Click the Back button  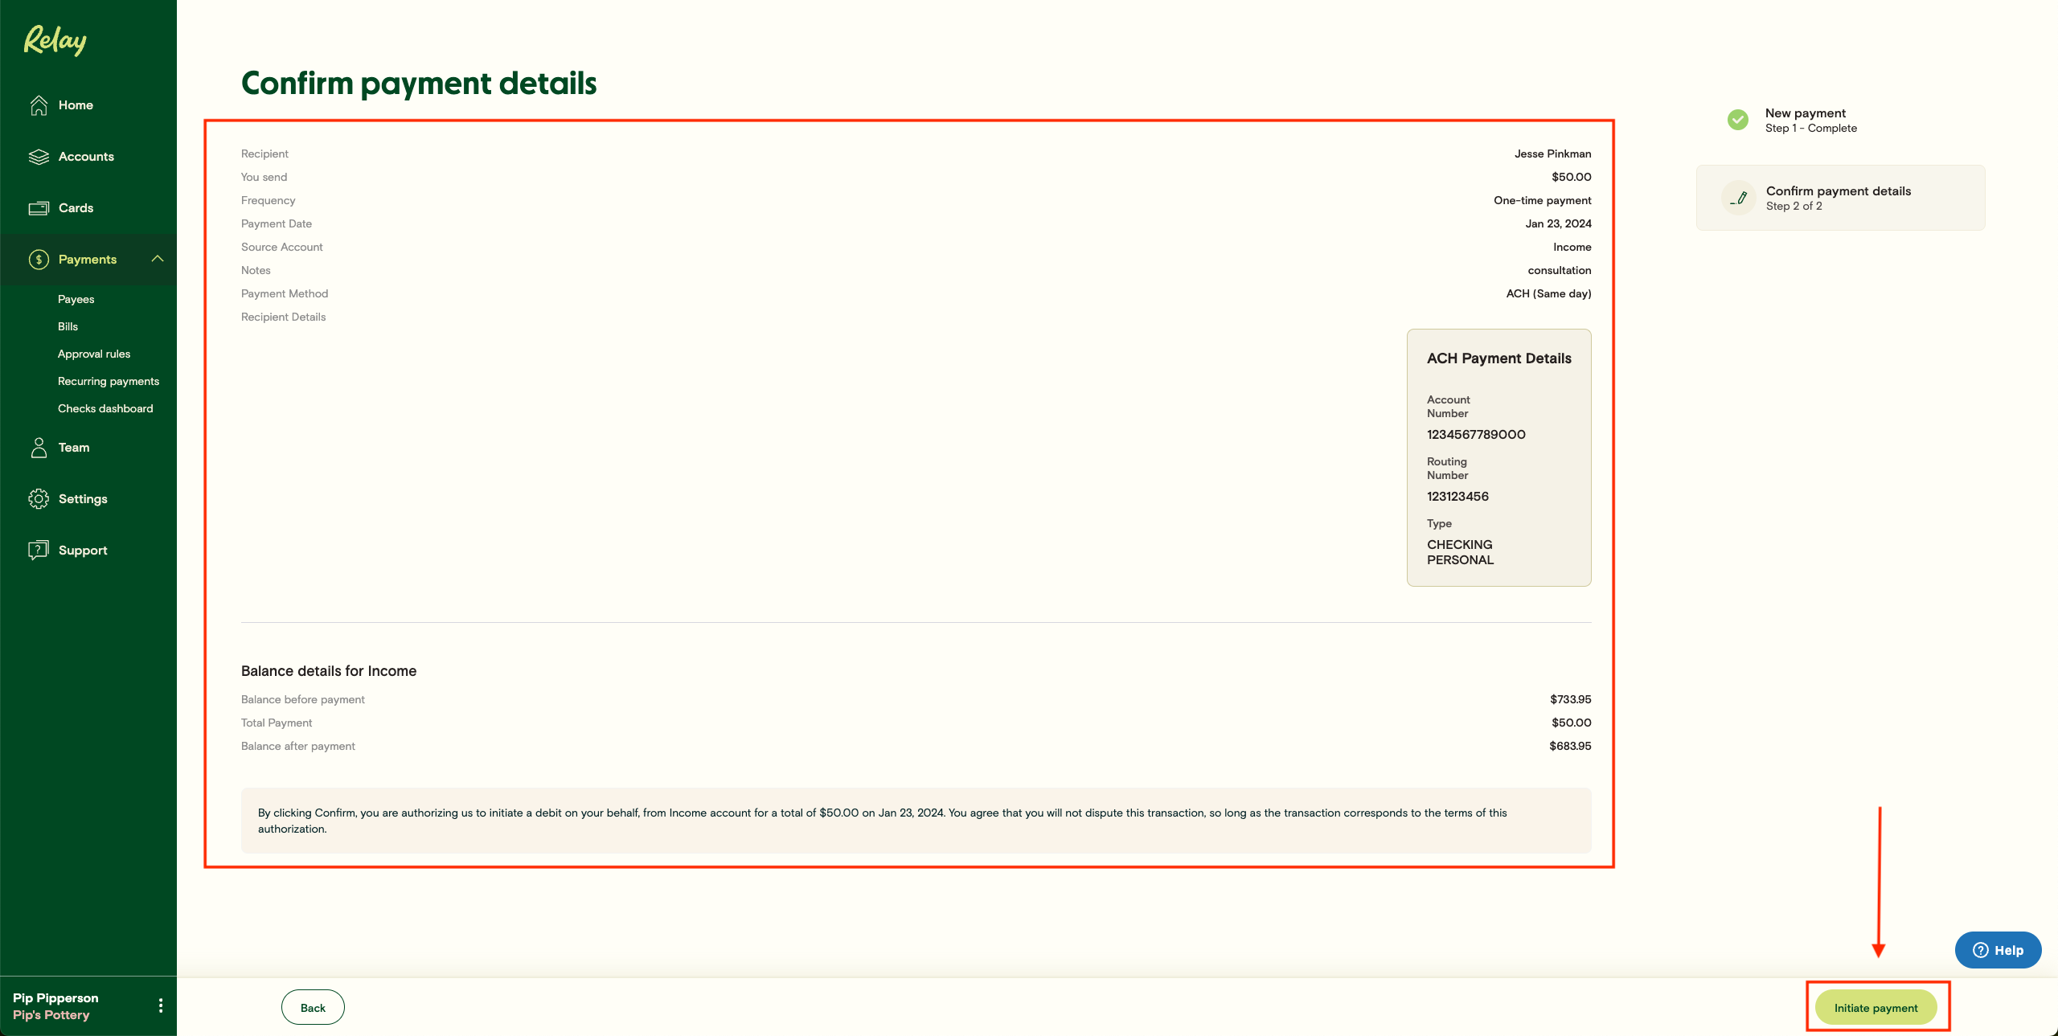313,1007
